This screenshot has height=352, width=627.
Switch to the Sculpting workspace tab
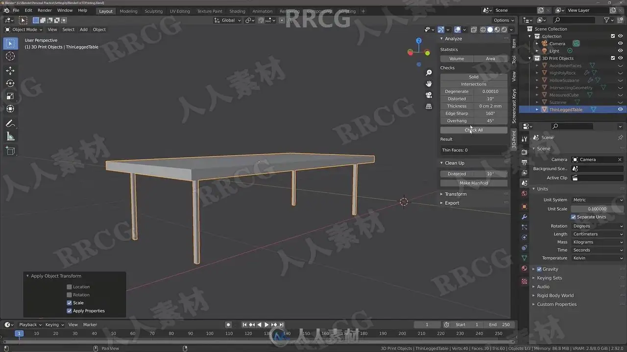tap(153, 11)
